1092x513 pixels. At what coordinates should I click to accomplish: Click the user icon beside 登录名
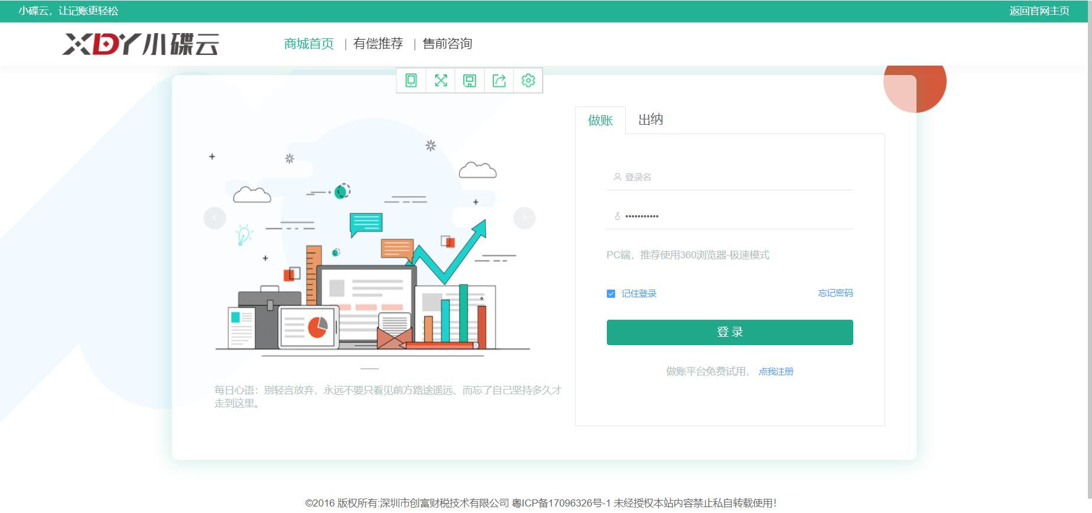point(617,177)
